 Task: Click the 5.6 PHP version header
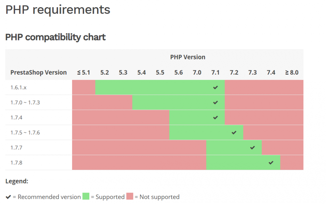coord(178,72)
